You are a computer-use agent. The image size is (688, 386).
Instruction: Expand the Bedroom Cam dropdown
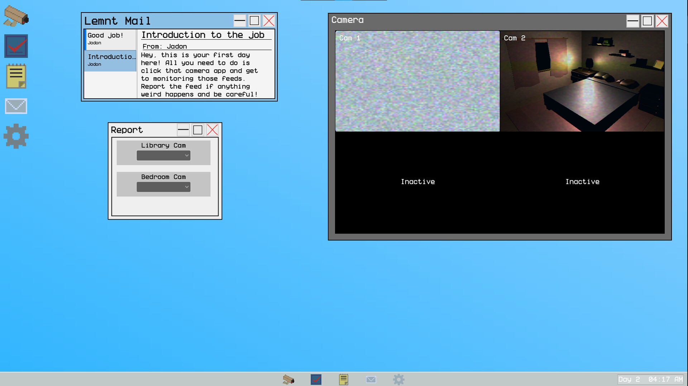(x=163, y=187)
